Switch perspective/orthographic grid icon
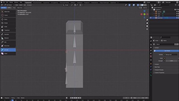This screenshot has width=179, height=101. click(147, 29)
